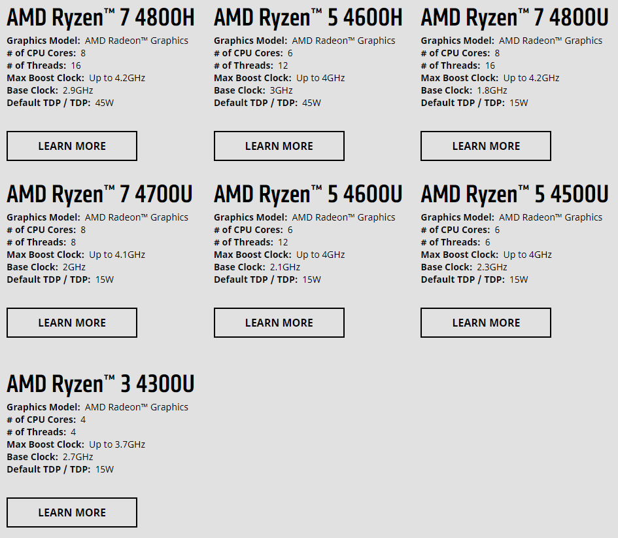
Task: Open the AMD Ryzen 5 4600H title
Action: click(x=308, y=17)
